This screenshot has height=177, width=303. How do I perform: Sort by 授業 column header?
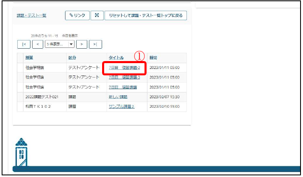click(29, 57)
